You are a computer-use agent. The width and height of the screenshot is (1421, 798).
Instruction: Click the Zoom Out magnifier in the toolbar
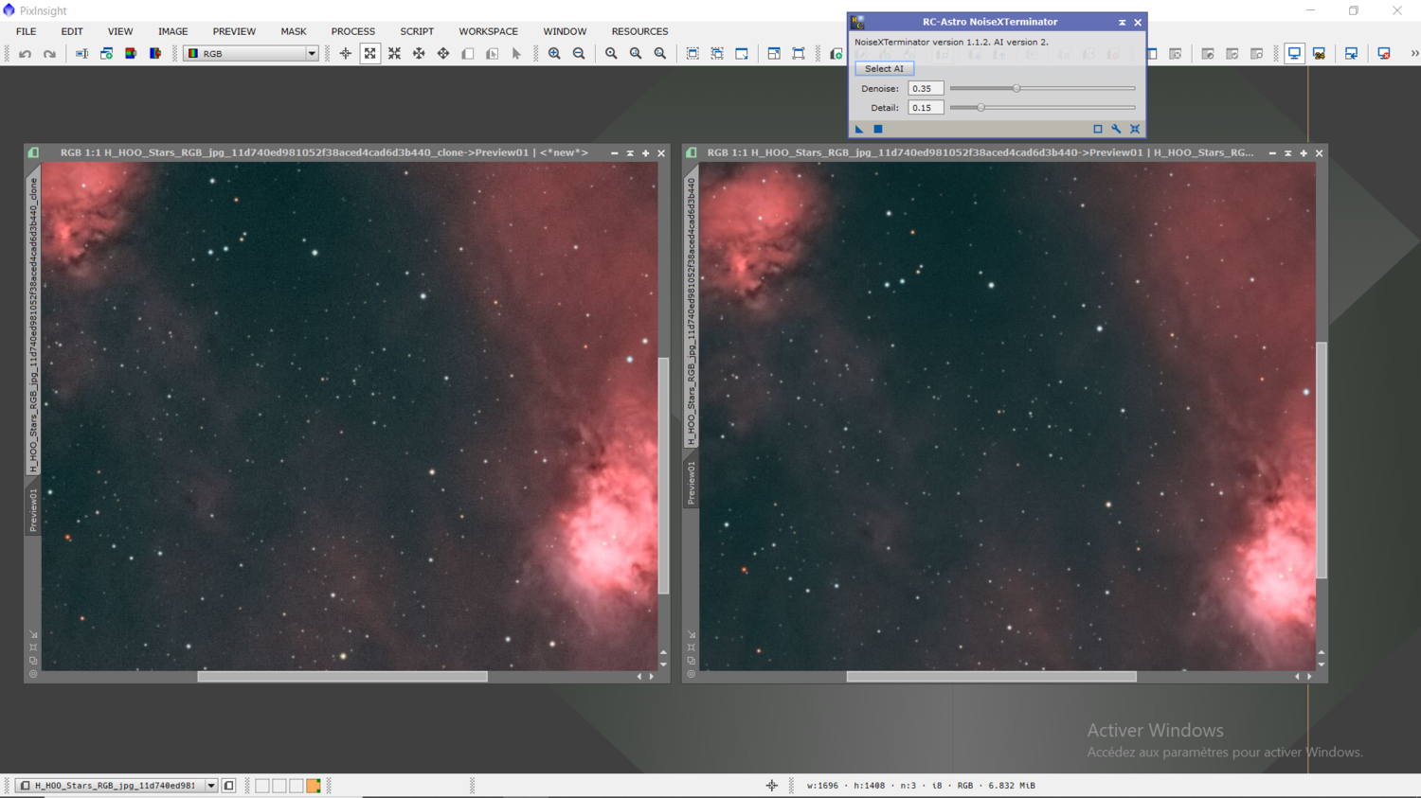click(579, 54)
